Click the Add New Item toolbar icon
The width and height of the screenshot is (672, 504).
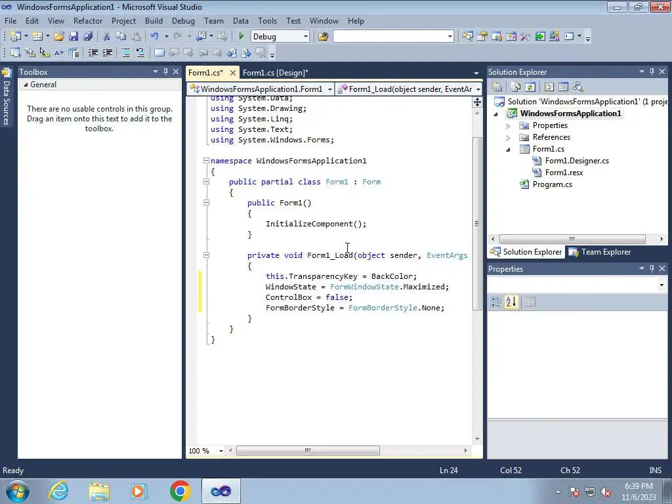point(37,37)
